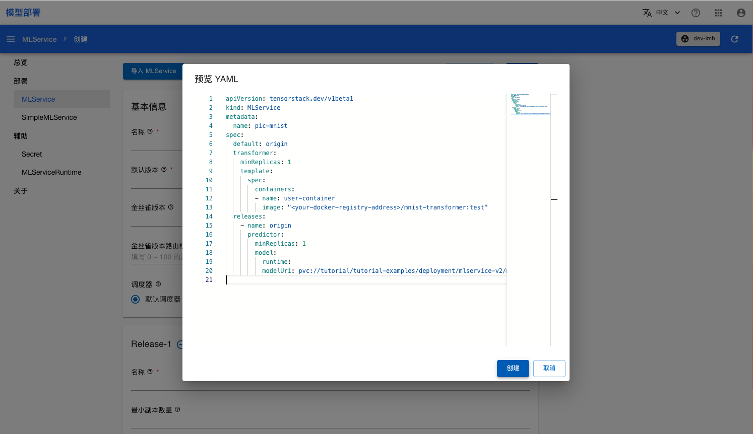Open the dev-lmh project selector
753x434 pixels.
[699, 39]
